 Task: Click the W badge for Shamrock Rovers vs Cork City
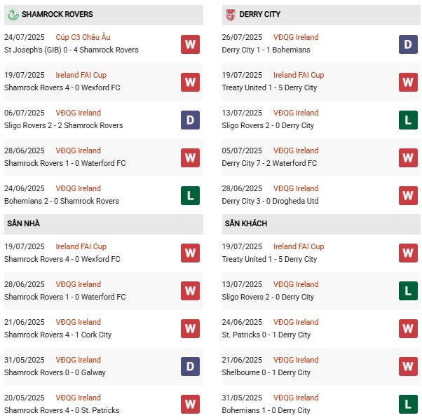[x=190, y=329]
